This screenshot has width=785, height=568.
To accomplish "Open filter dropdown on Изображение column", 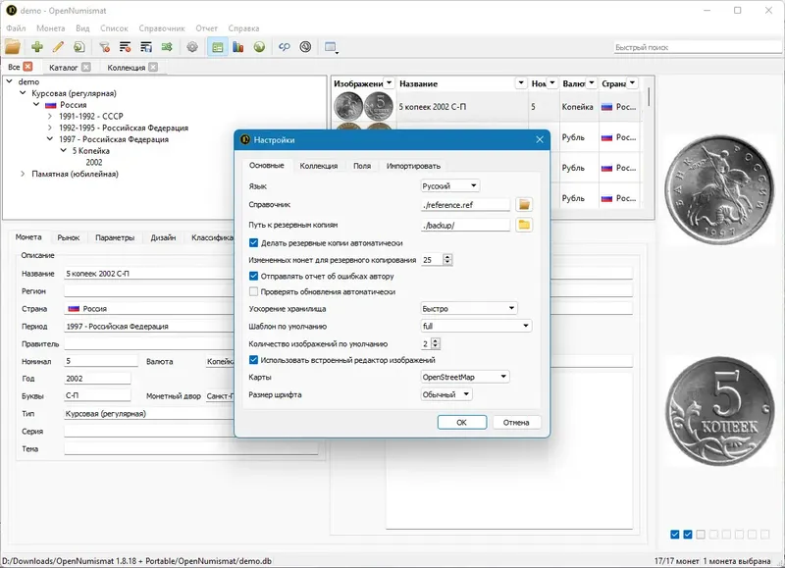I will pos(389,83).
